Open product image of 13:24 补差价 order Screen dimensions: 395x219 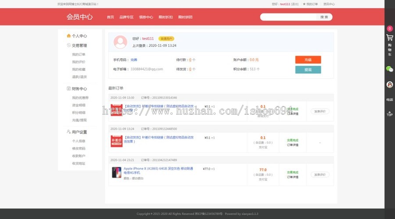click(117, 141)
